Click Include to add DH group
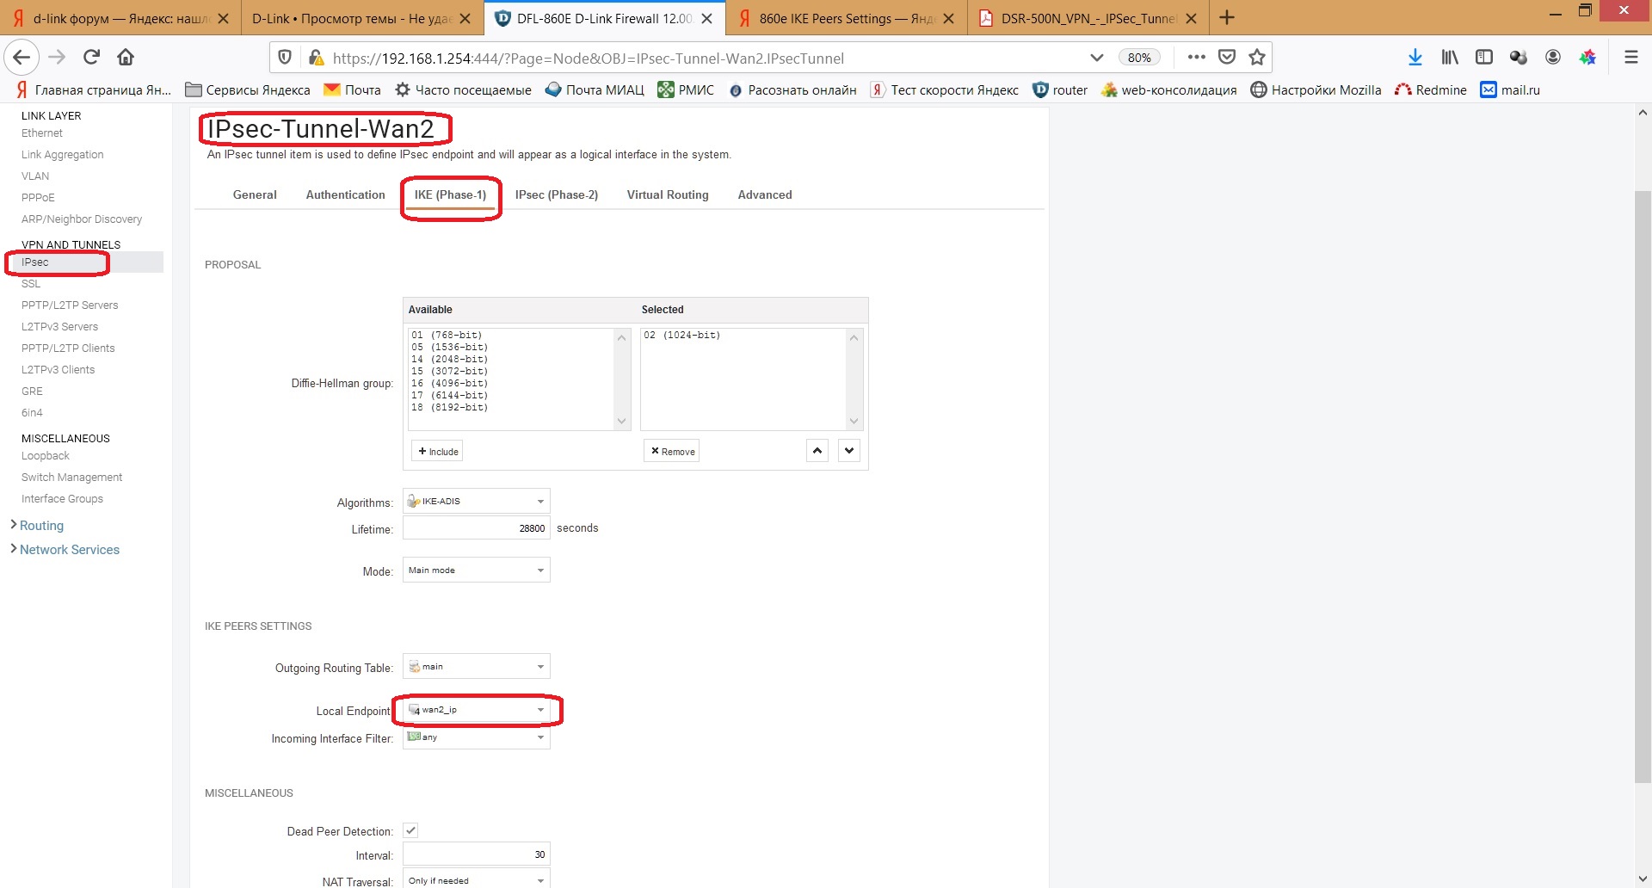 tap(438, 452)
